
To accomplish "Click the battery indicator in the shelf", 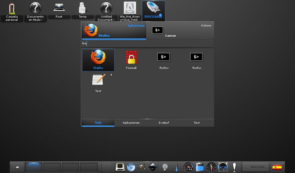I will tap(200, 167).
